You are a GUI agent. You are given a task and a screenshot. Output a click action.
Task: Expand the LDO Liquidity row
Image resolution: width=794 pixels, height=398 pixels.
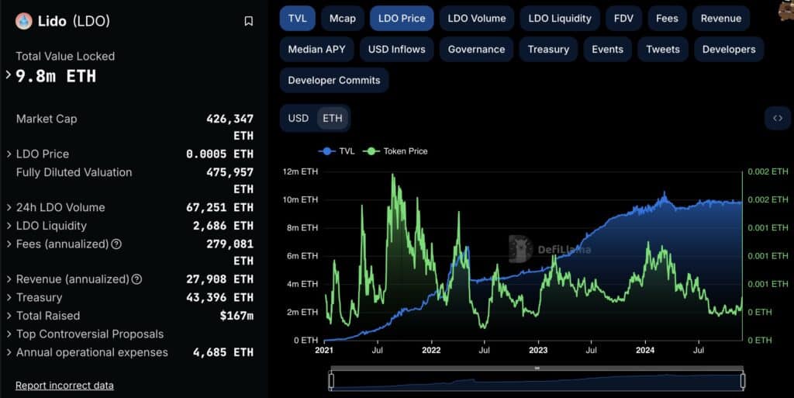pos(9,226)
